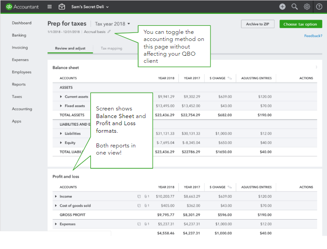
Task: Click the Archive to ZIP button
Action: 258,24
